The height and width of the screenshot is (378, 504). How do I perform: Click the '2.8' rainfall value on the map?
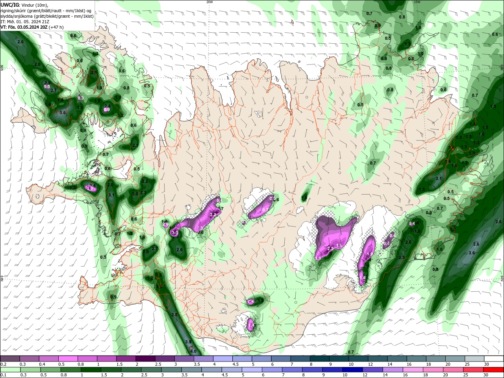click(x=174, y=315)
